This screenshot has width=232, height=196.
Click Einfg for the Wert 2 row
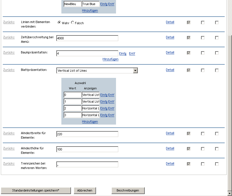pos(104,108)
